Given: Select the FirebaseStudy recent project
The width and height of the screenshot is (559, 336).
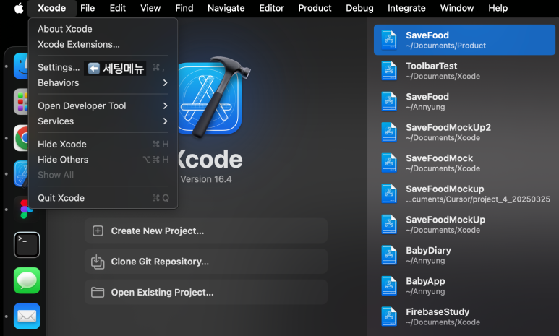Looking at the screenshot, I should (464, 316).
